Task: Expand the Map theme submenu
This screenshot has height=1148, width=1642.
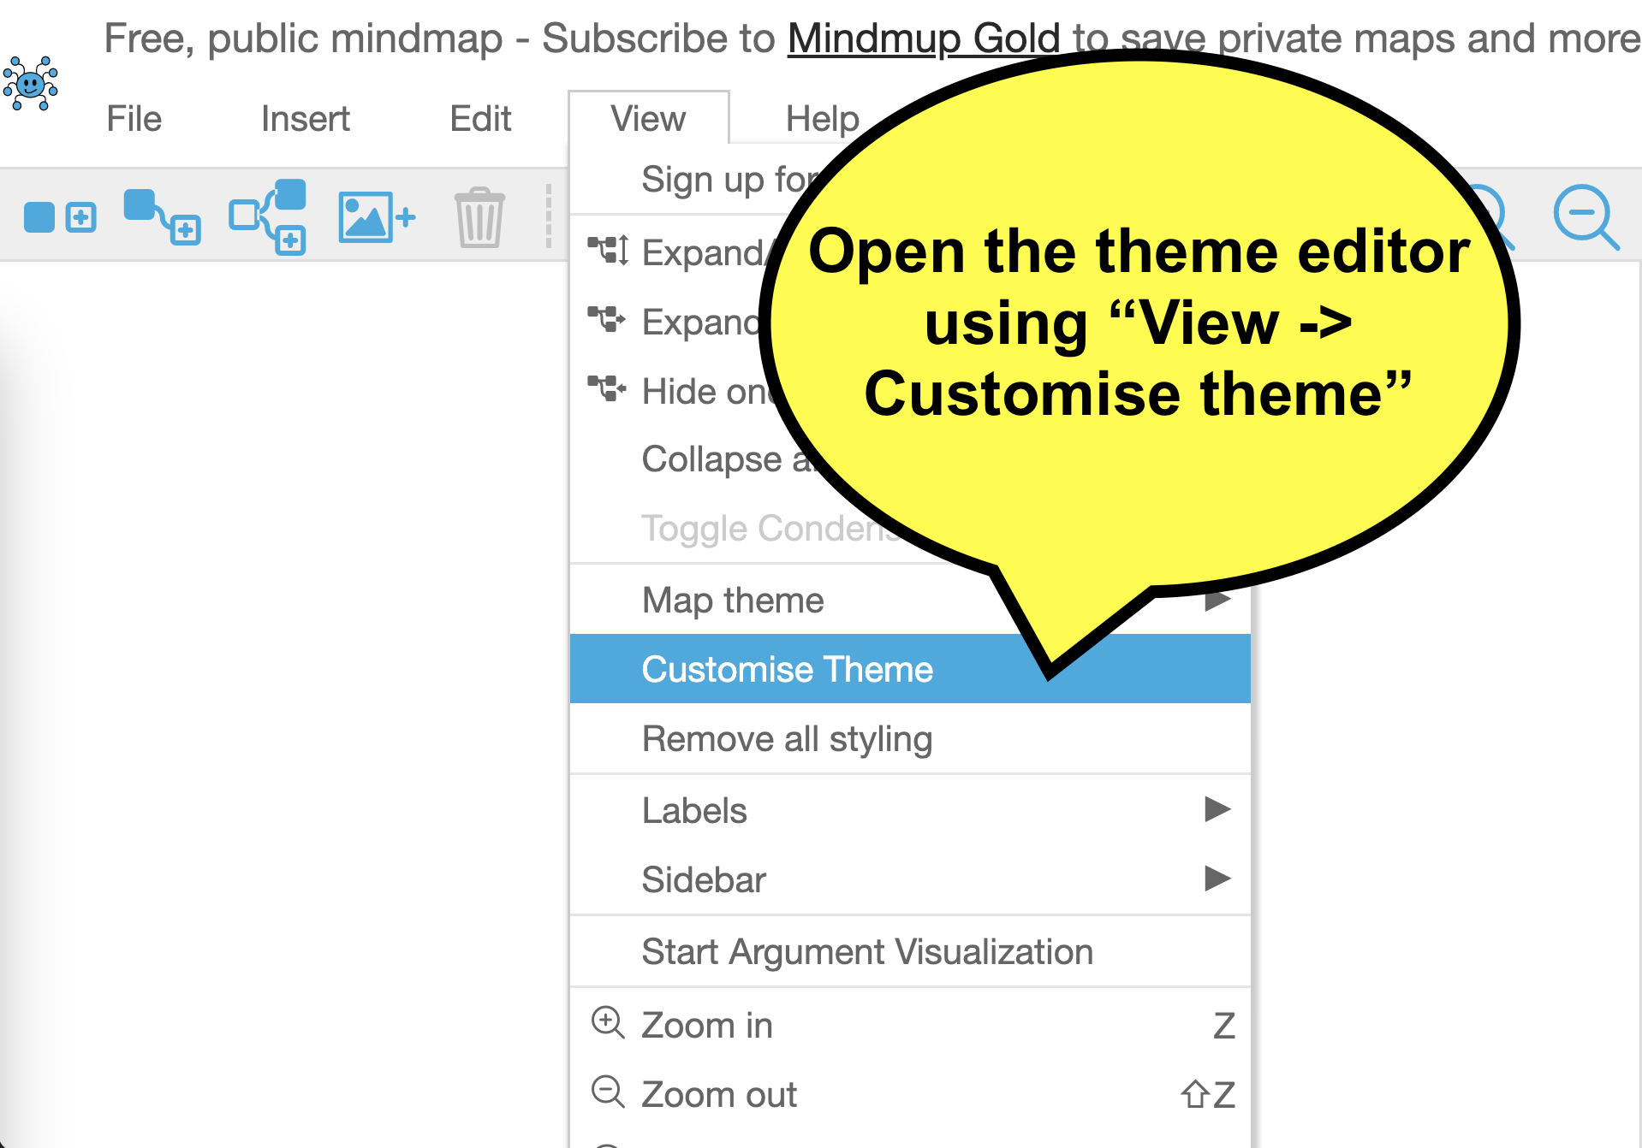Action: pyautogui.click(x=910, y=600)
